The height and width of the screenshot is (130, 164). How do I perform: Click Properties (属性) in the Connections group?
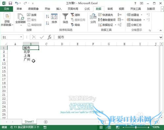[32, 20]
